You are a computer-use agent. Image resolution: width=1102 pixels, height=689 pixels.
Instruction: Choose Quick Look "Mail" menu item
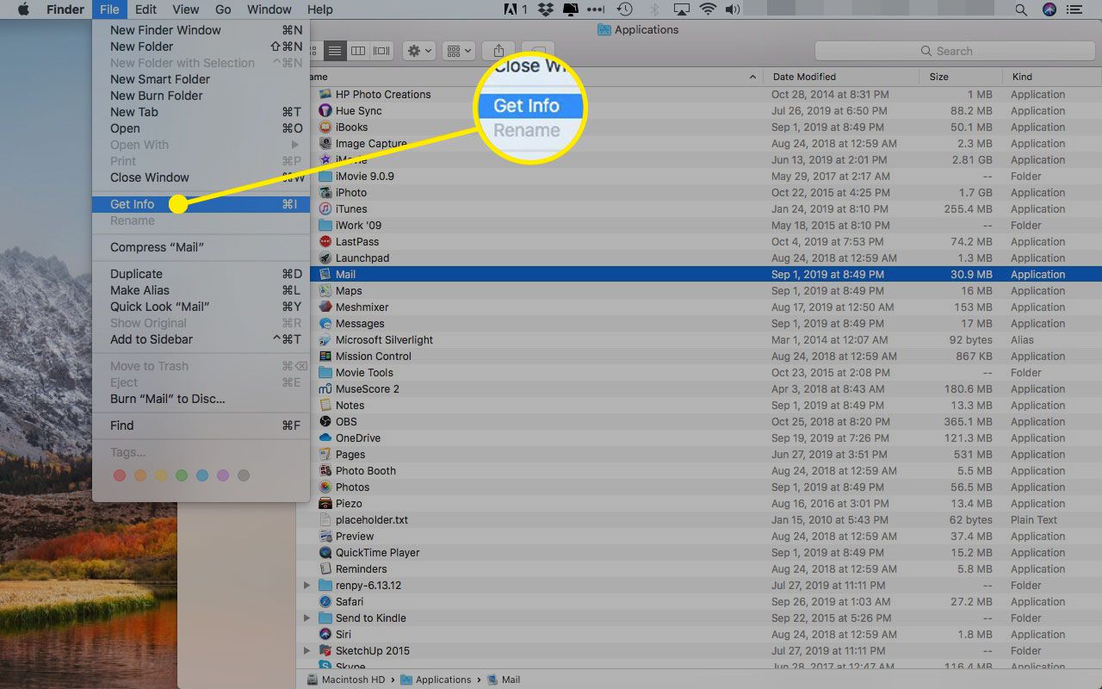pyautogui.click(x=201, y=307)
